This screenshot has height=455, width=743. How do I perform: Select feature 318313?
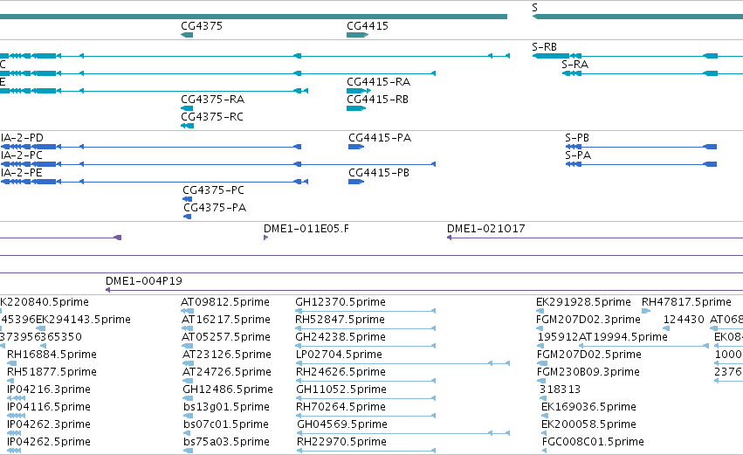tap(560, 390)
